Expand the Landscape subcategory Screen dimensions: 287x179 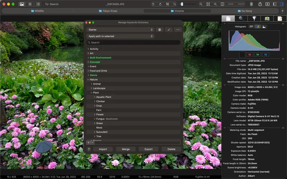click(x=91, y=88)
